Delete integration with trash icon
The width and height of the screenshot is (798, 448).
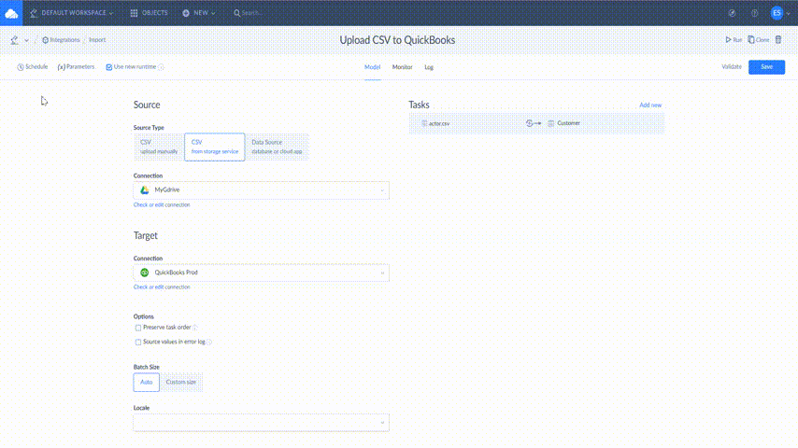point(778,39)
